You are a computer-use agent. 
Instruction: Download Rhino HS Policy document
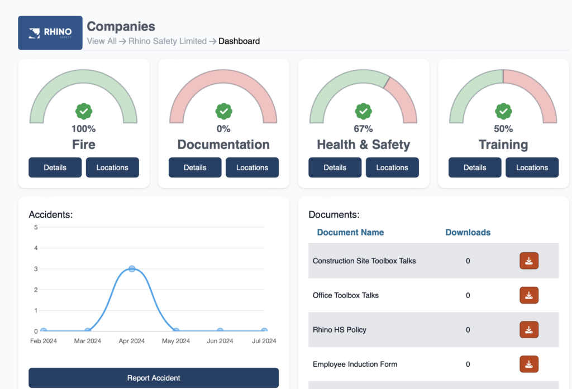coord(528,330)
